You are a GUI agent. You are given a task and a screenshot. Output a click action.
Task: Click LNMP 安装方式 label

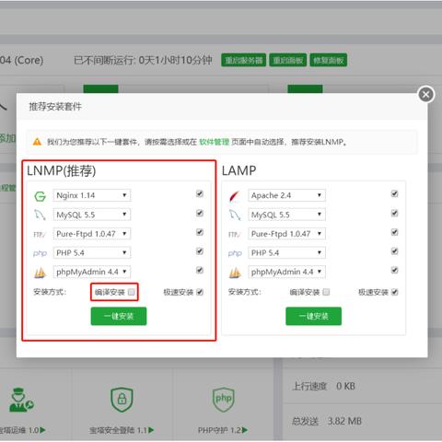tap(50, 292)
